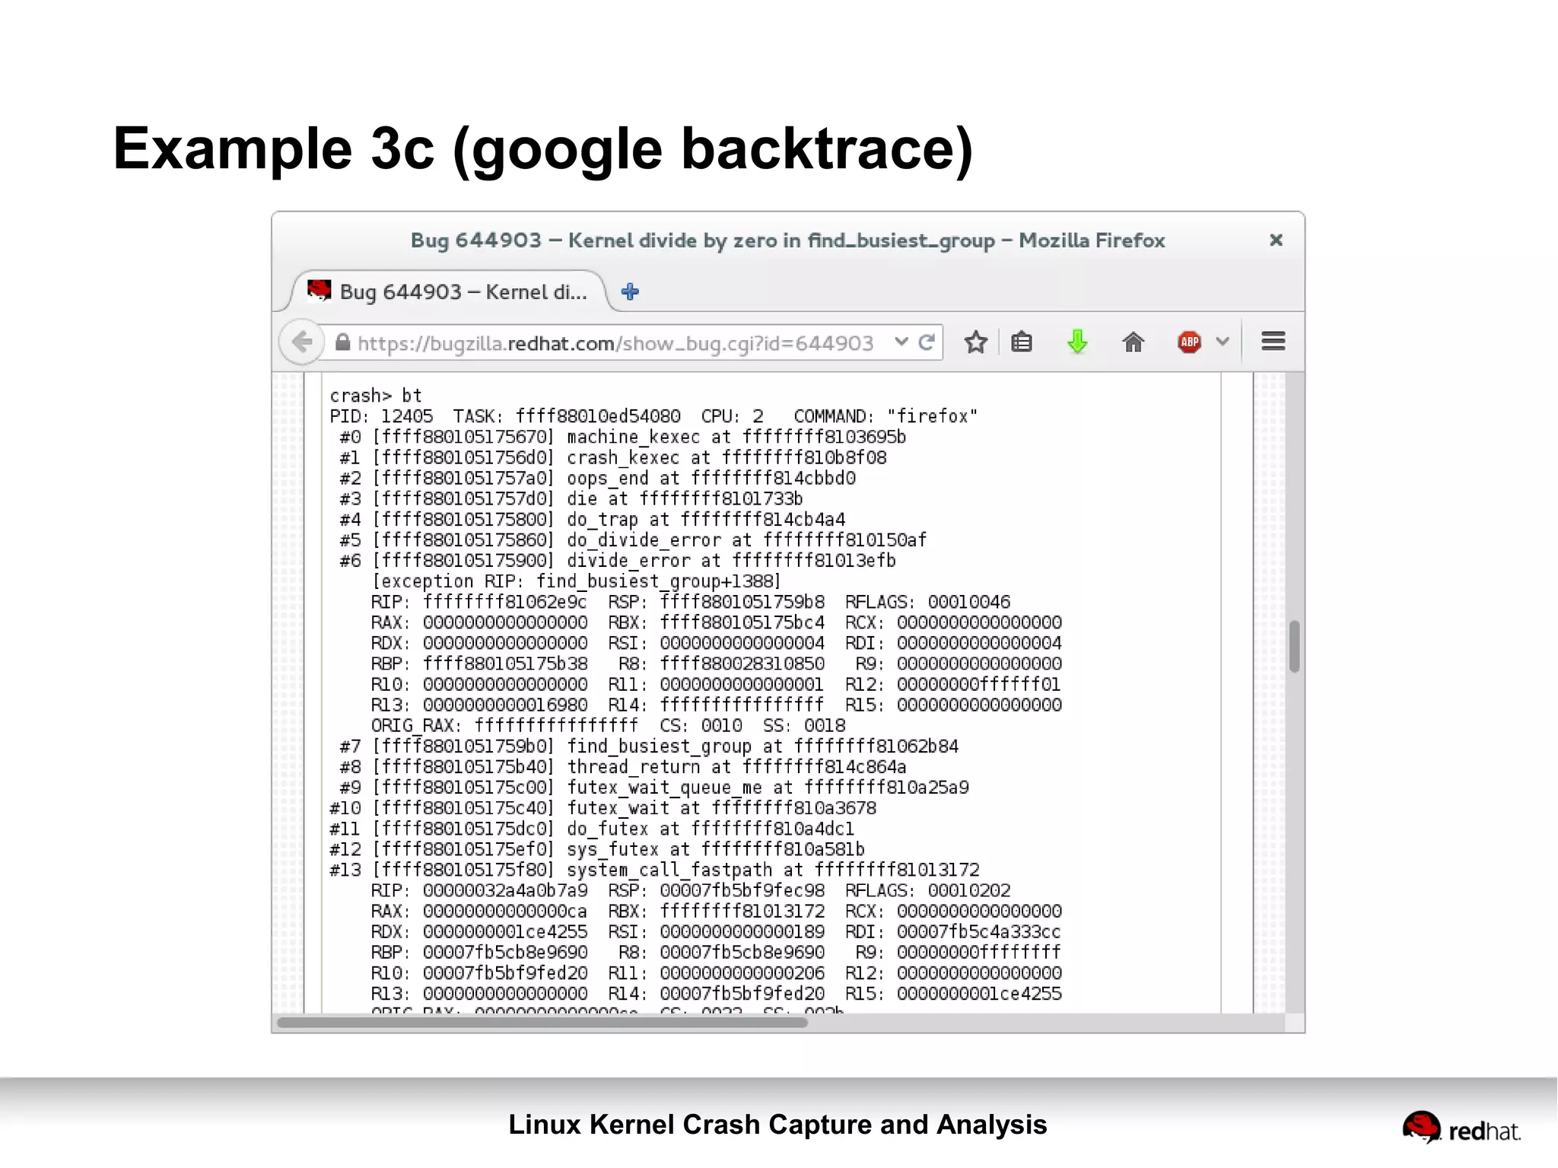Image resolution: width=1558 pixels, height=1168 pixels.
Task: Bookmark this page with star icon
Action: point(975,342)
